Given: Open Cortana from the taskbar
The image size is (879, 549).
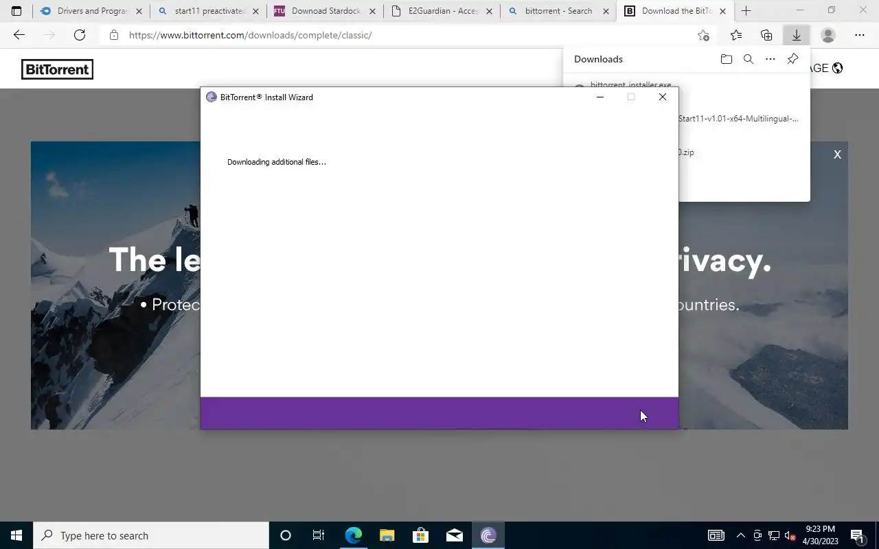Looking at the screenshot, I should (286, 535).
